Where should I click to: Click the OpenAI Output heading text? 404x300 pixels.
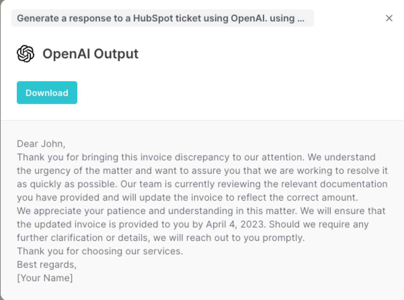pos(90,53)
